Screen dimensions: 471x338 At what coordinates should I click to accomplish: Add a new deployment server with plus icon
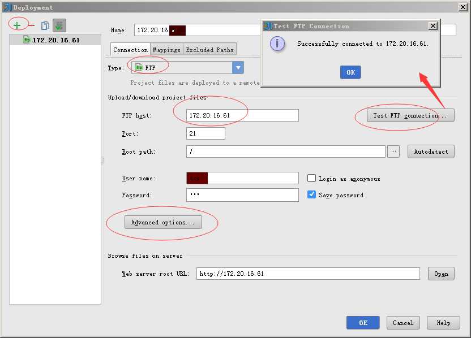point(17,25)
